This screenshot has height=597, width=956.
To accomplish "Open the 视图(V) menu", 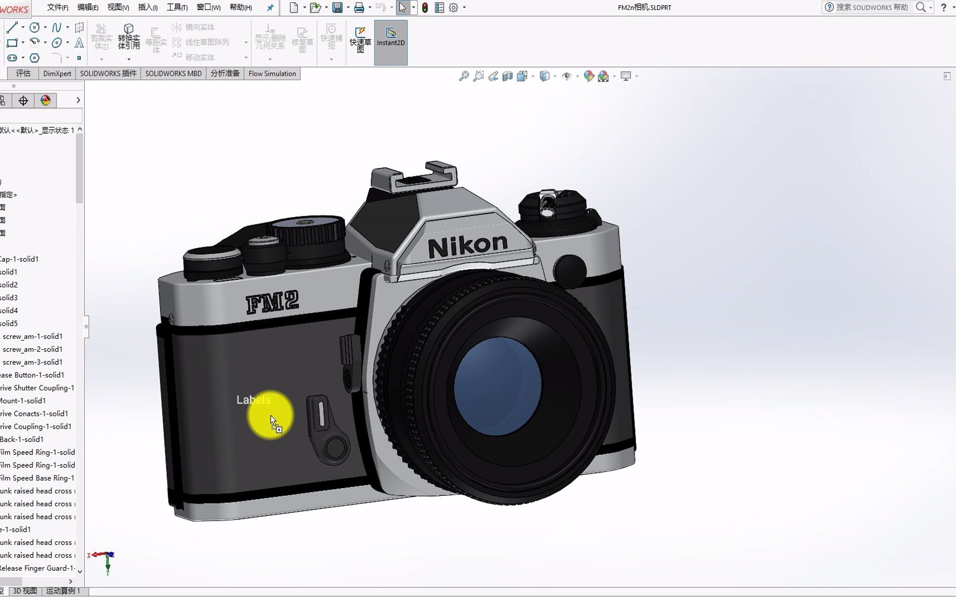I will tap(118, 8).
